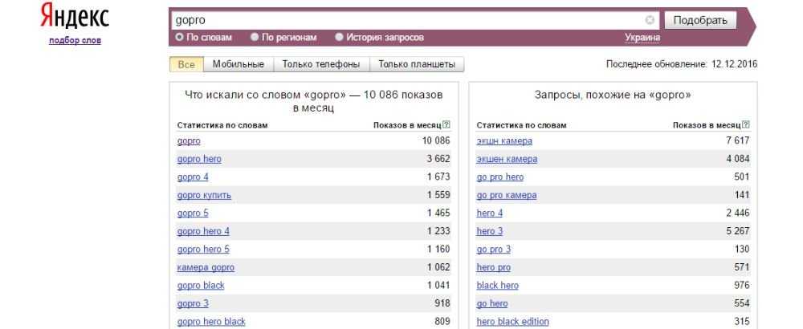803x329 pixels.
Task: Open the 'подбор слов' link
Action: [x=75, y=40]
